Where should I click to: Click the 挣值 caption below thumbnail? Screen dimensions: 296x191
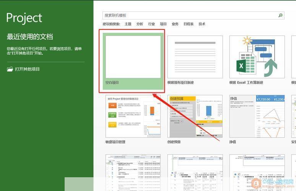[233, 142]
